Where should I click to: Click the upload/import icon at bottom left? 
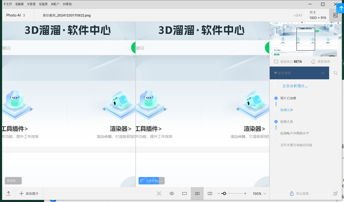pos(8,193)
